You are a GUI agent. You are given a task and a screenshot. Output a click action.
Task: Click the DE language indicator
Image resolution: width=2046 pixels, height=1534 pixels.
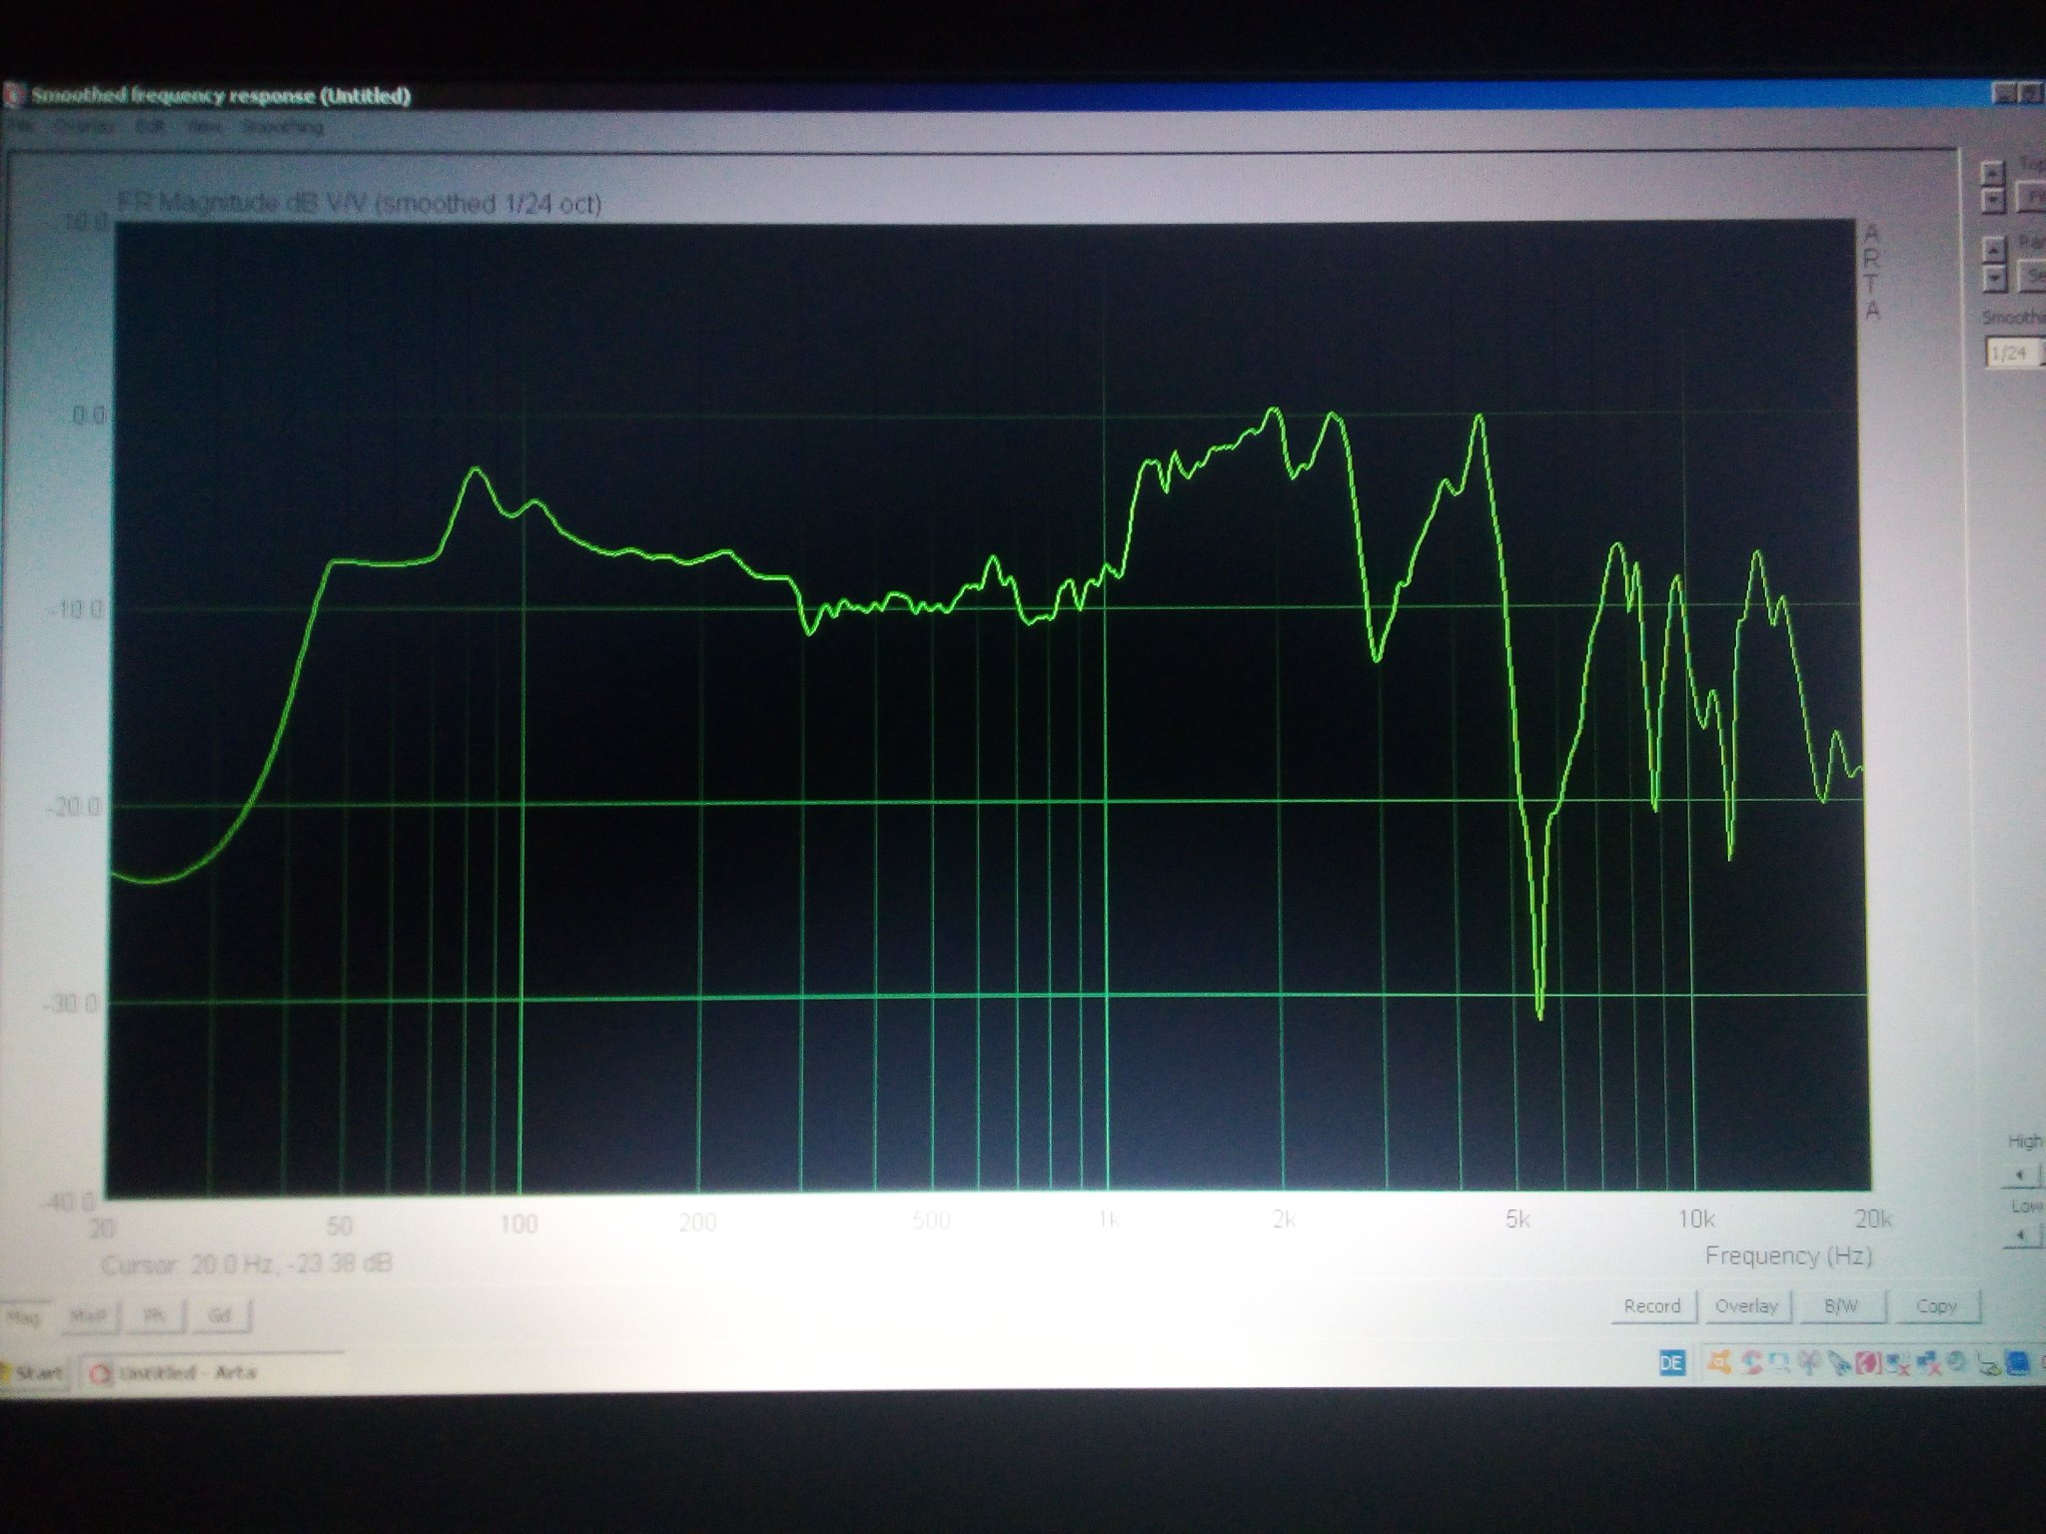point(1672,1362)
